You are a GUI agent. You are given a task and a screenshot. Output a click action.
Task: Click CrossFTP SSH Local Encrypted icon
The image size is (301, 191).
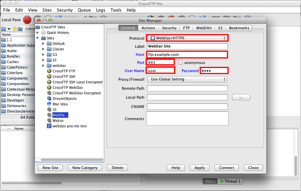tap(49, 82)
